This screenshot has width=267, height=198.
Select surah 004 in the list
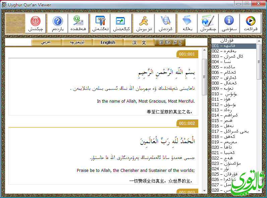(234, 62)
